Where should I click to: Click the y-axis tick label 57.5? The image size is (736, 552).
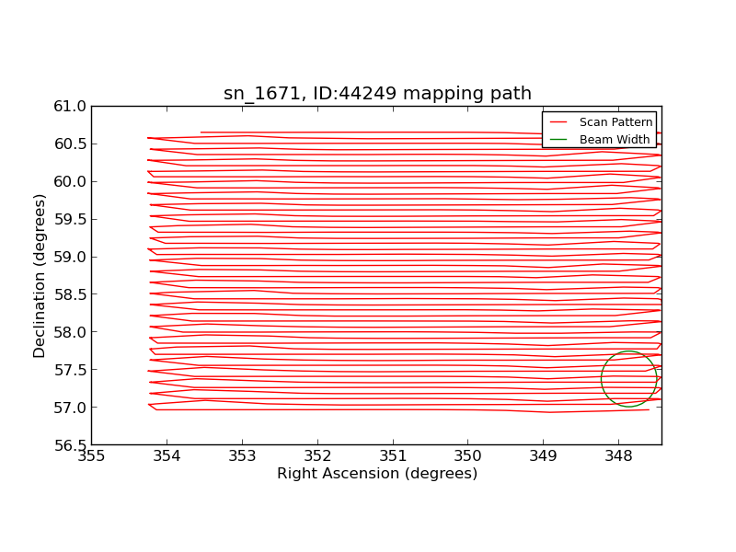tap(70, 370)
